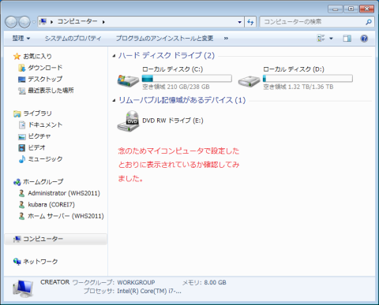
Task: Select the DVD RW ドライブ (E:) icon
Action: pos(128,121)
